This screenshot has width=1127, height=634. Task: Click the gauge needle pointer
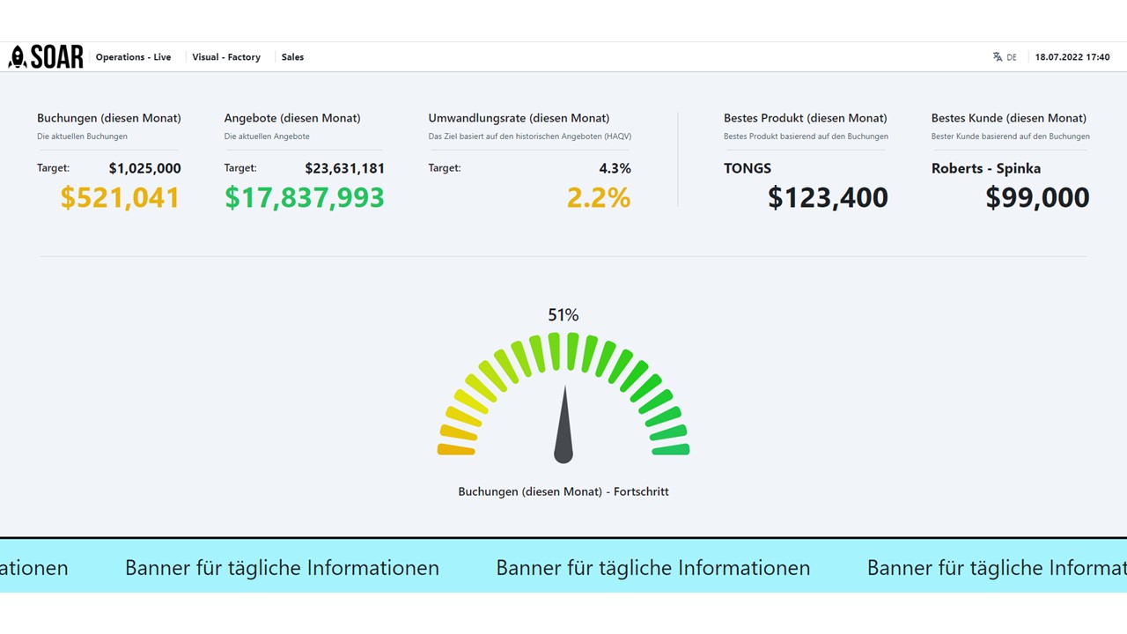coord(563,424)
